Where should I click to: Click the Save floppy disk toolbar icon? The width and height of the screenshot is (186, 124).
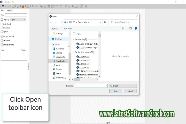coord(18,6)
